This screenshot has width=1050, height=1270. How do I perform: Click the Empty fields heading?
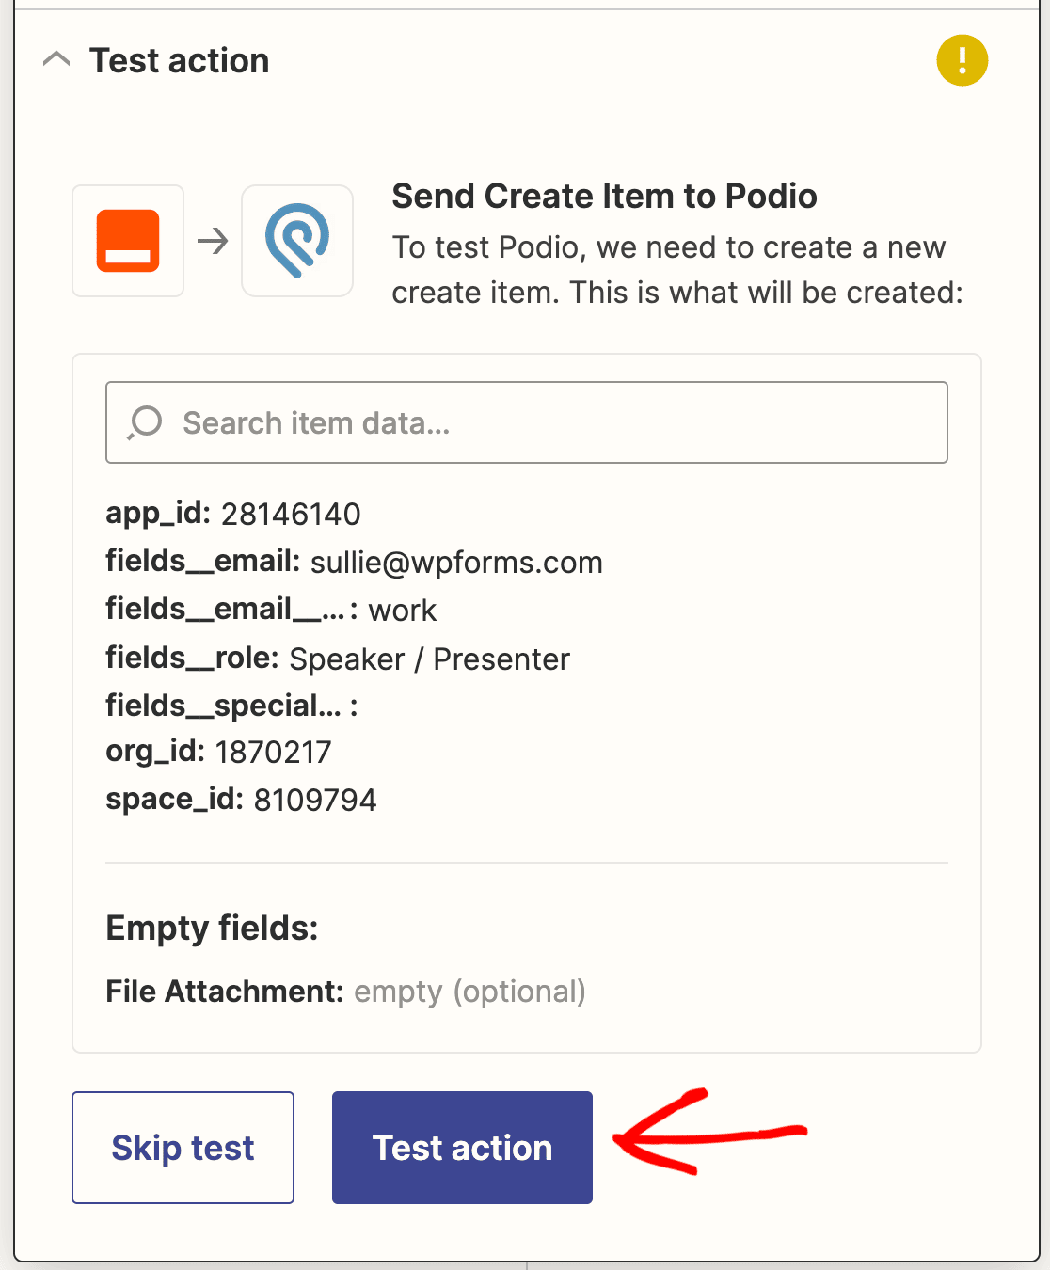tap(212, 928)
